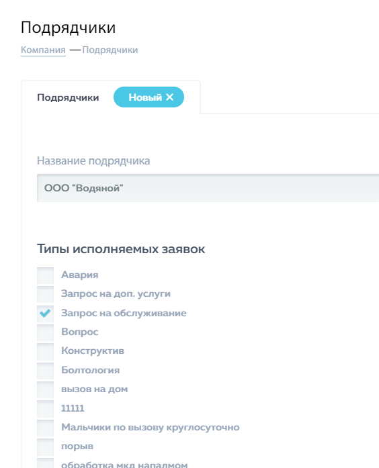379x468 pixels.
Task: Close the Новый tab with X icon
Action: coord(169,97)
